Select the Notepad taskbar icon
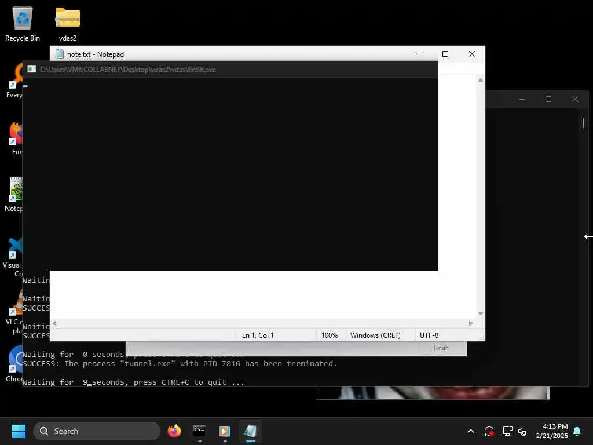The height and width of the screenshot is (445, 593). click(x=250, y=431)
